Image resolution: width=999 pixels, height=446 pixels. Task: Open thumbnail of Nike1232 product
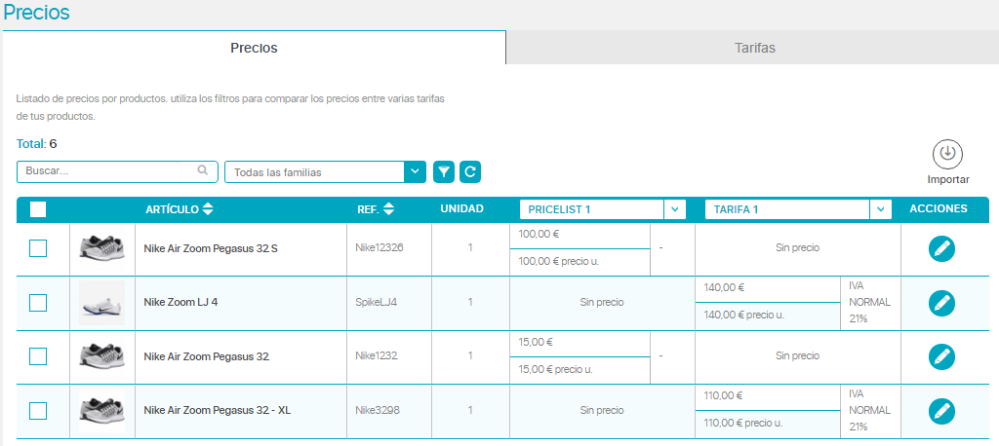pyautogui.click(x=101, y=354)
